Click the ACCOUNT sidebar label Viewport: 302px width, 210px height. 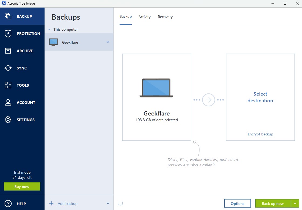pyautogui.click(x=26, y=103)
